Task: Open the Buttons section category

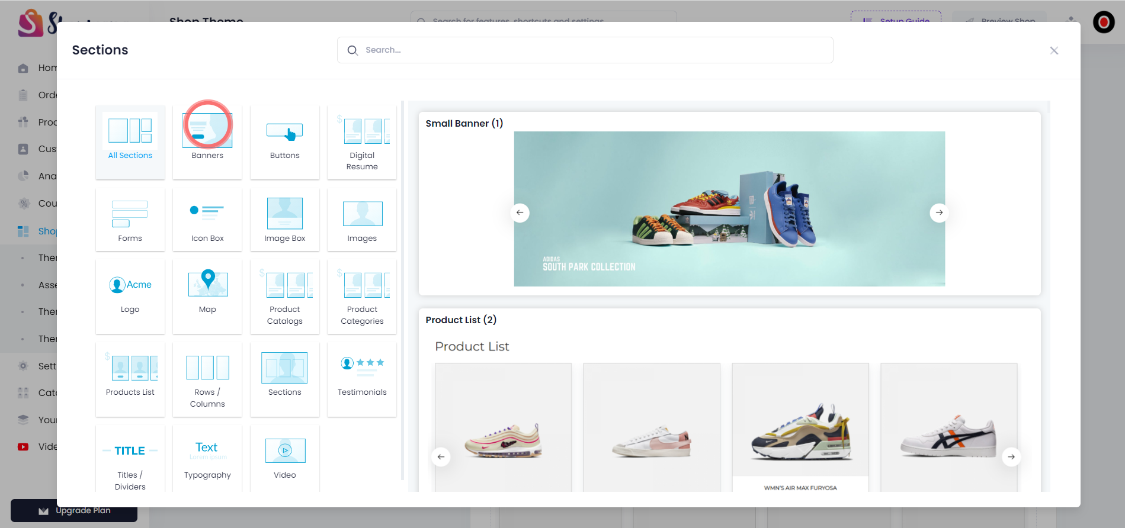Action: 285,143
